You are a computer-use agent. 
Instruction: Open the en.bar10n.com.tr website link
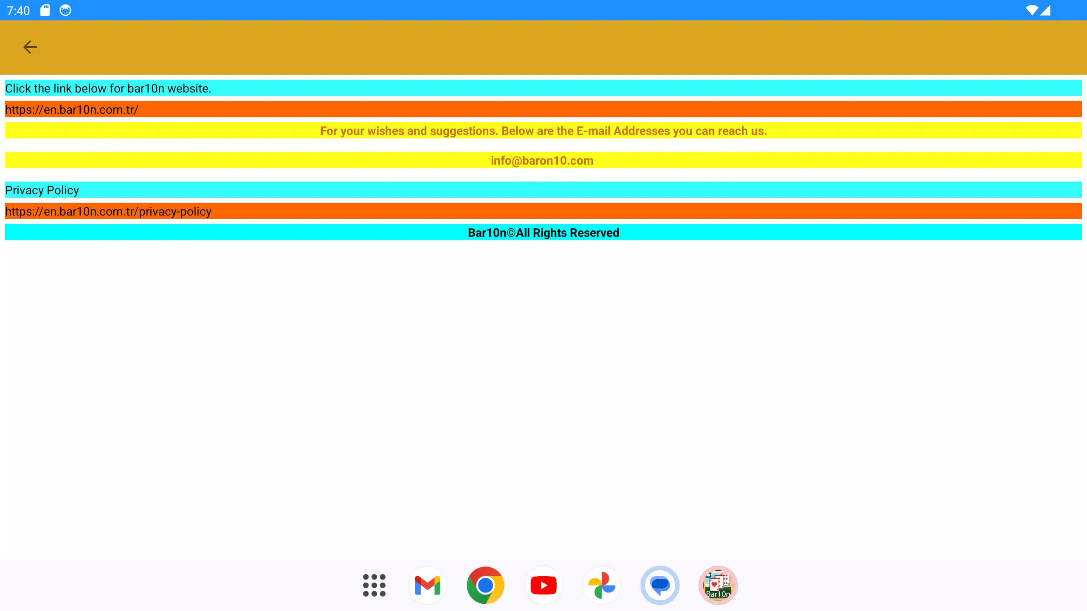[72, 109]
